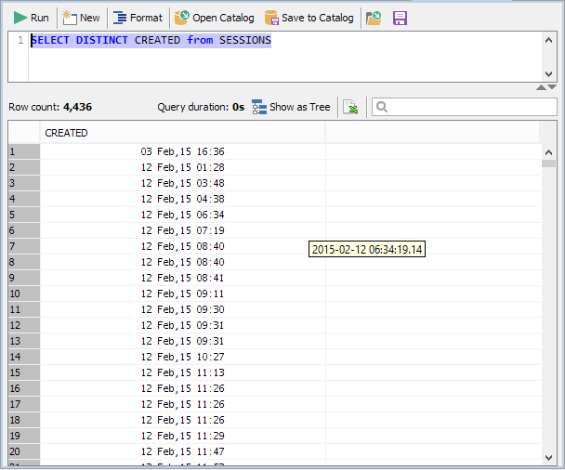Select row number 10 header

(x=24, y=294)
